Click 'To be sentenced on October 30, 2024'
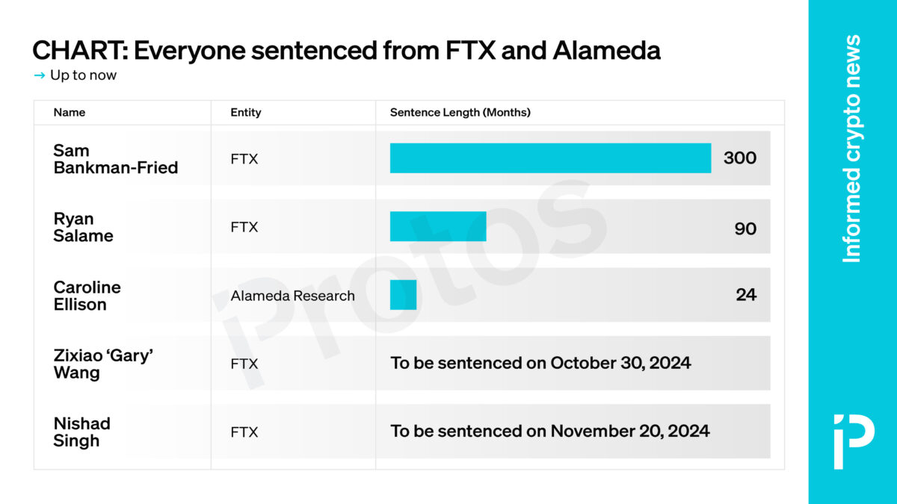897x504 pixels. tap(540, 364)
